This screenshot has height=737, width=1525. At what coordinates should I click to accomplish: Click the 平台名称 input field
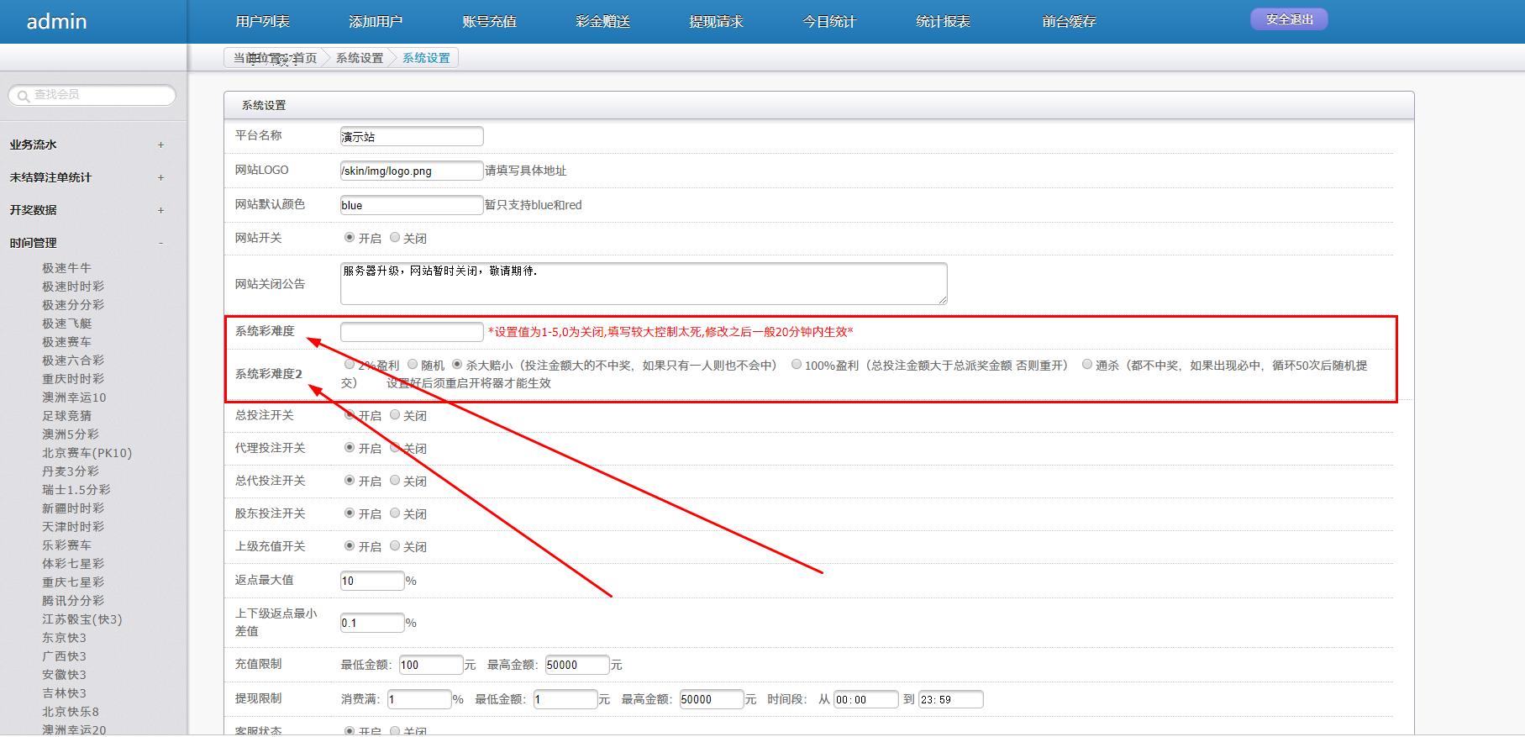point(411,136)
